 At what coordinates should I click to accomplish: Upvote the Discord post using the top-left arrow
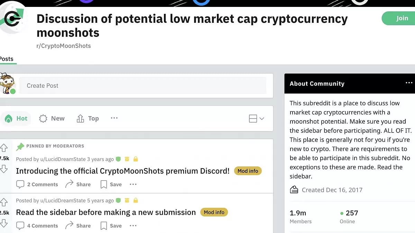tap(4, 148)
